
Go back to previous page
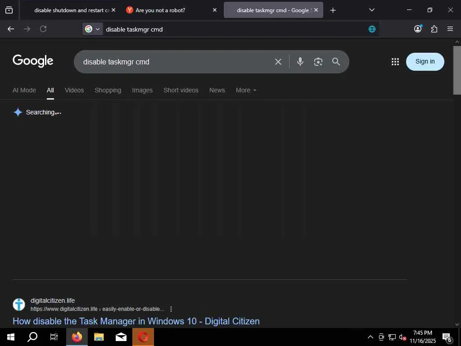tap(11, 29)
